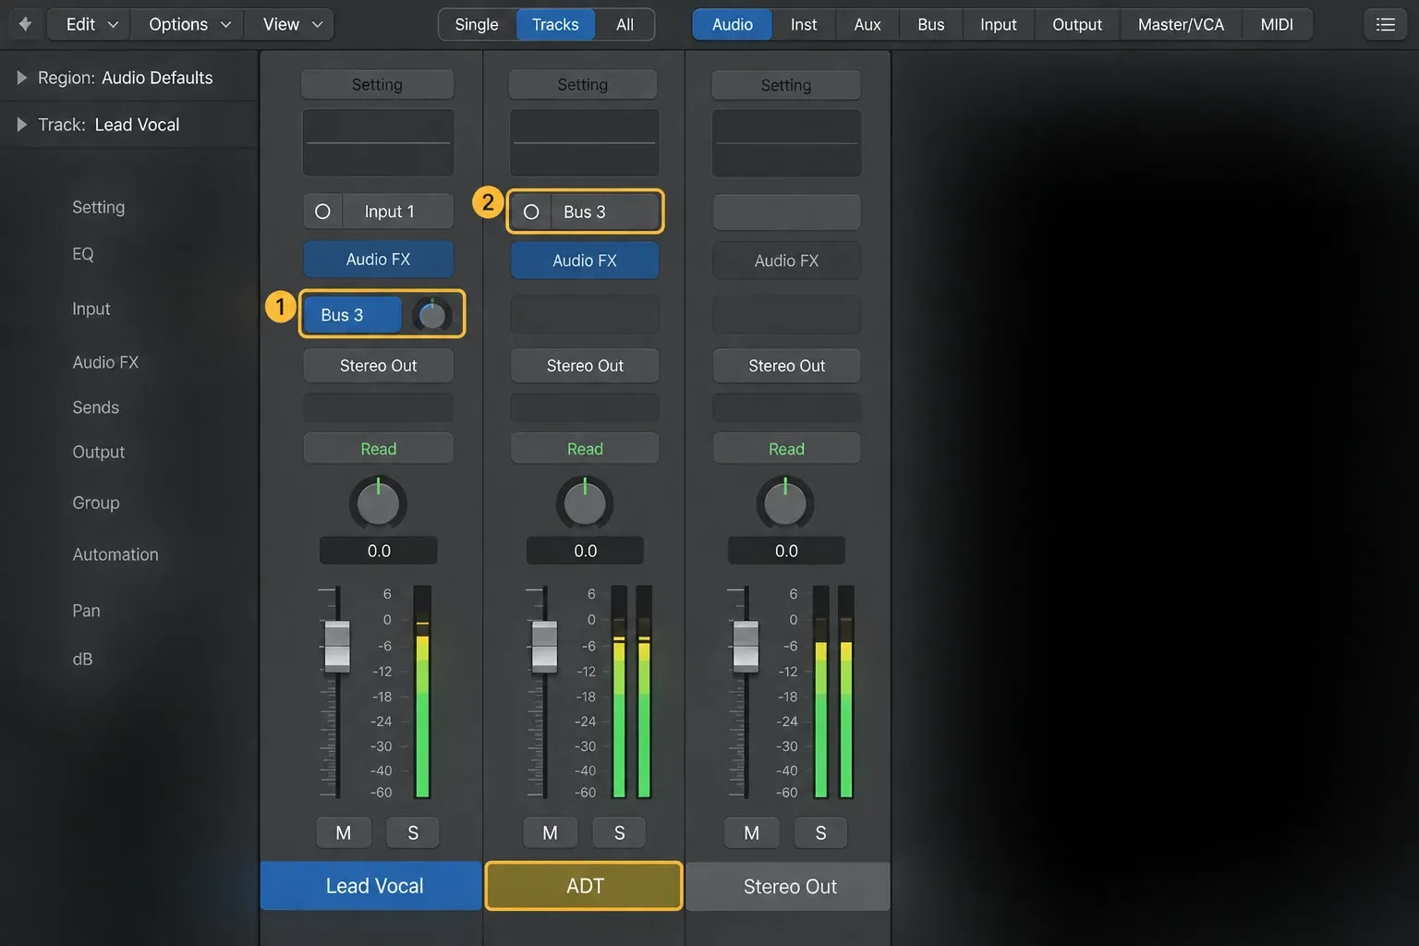Select the Lead Vocal channel name
Screen dimensions: 1419x946
tap(371, 886)
